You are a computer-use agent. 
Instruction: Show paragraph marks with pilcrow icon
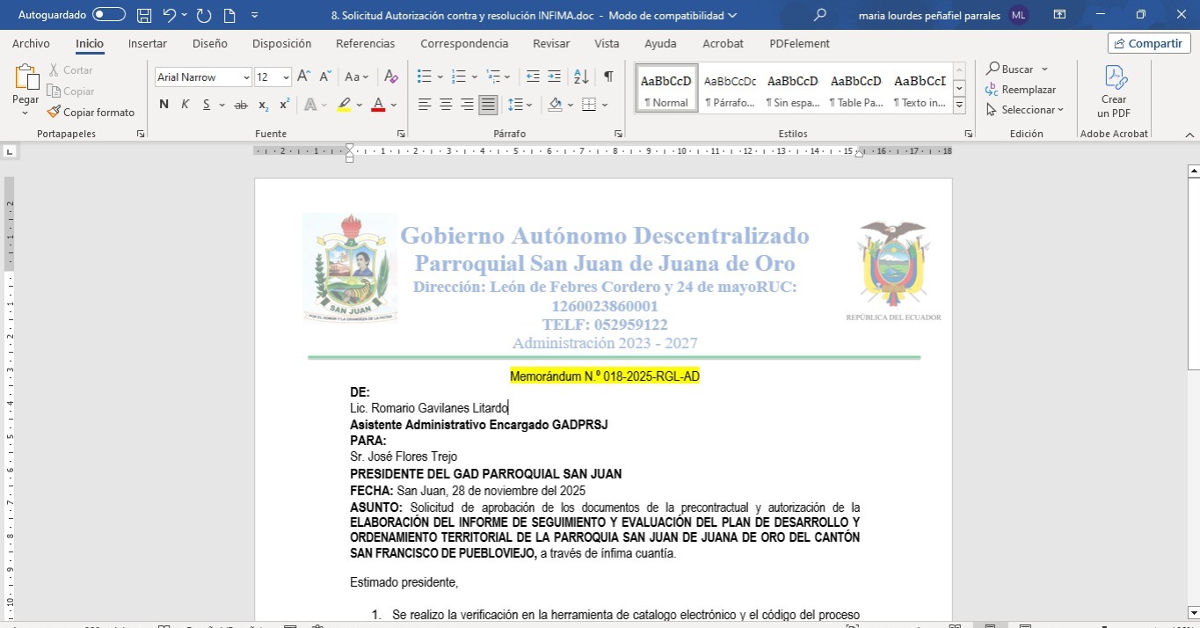[x=608, y=77]
